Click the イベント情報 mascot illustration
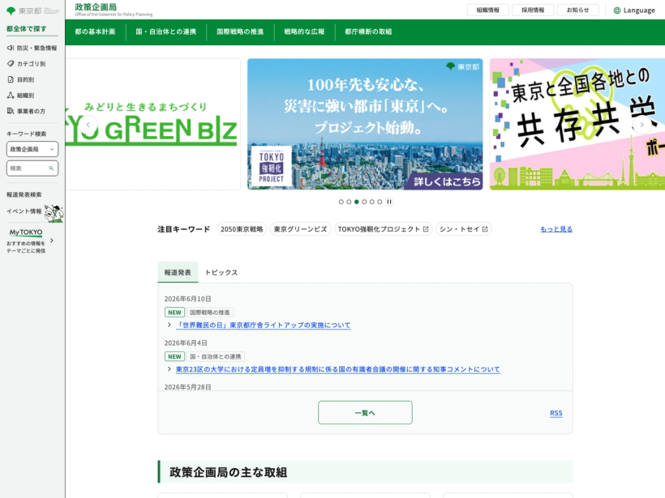The height and width of the screenshot is (498, 665). tap(54, 213)
